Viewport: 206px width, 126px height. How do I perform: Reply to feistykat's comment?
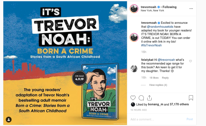(165, 78)
